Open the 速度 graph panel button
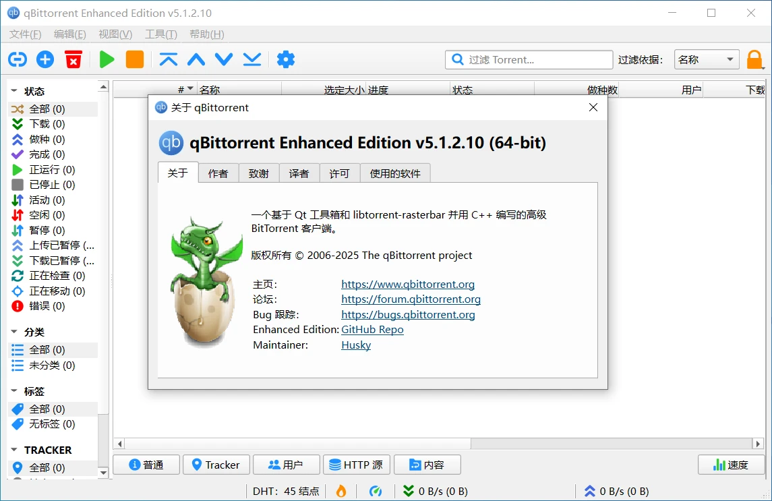772x501 pixels. (x=731, y=465)
